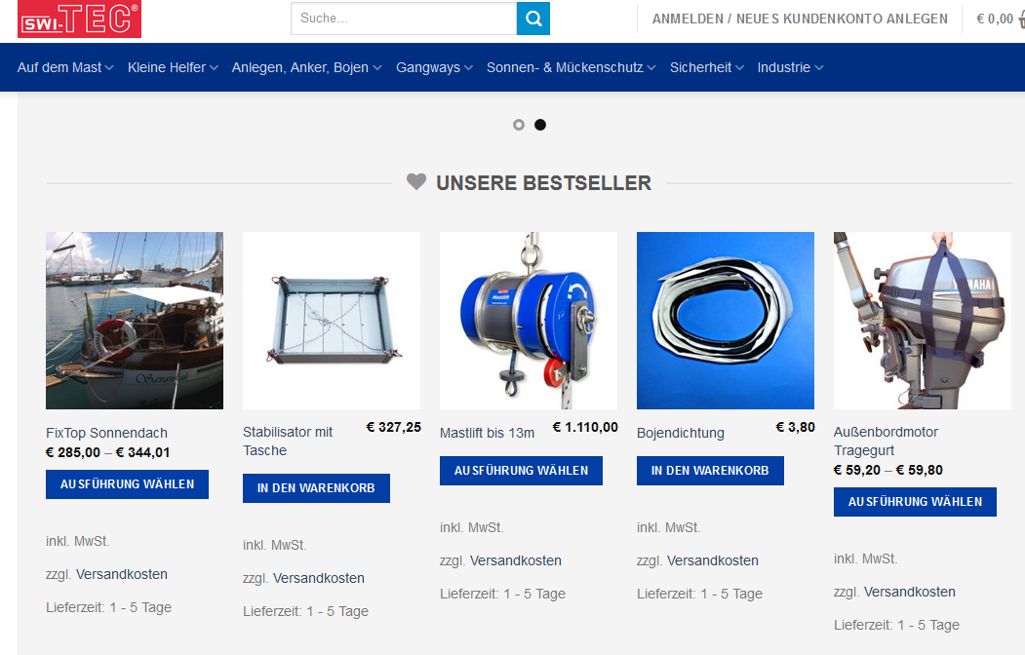The image size is (1025, 655).
Task: Click the magnifier search button
Action: [532, 19]
